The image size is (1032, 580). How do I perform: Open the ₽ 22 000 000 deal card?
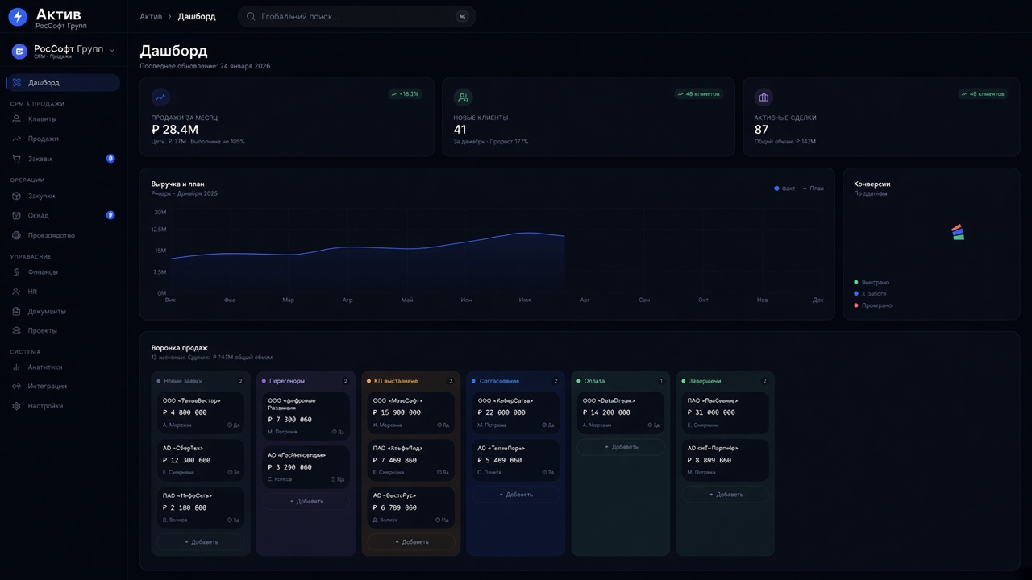[516, 412]
